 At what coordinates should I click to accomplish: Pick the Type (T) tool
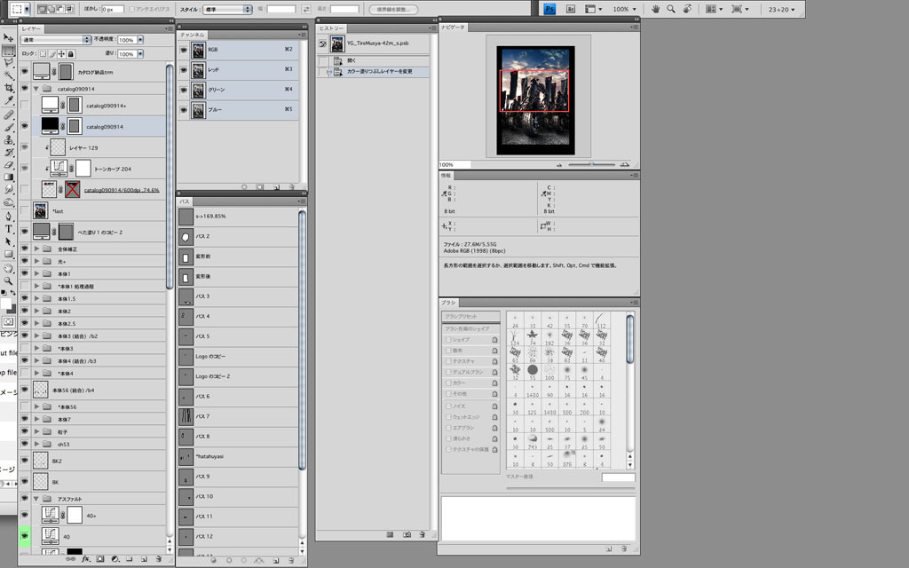pyautogui.click(x=8, y=228)
